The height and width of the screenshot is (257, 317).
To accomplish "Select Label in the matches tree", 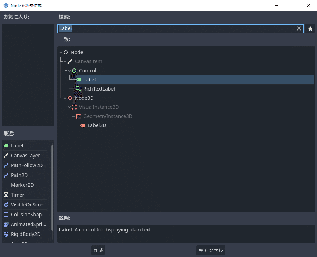I will coord(195,80).
